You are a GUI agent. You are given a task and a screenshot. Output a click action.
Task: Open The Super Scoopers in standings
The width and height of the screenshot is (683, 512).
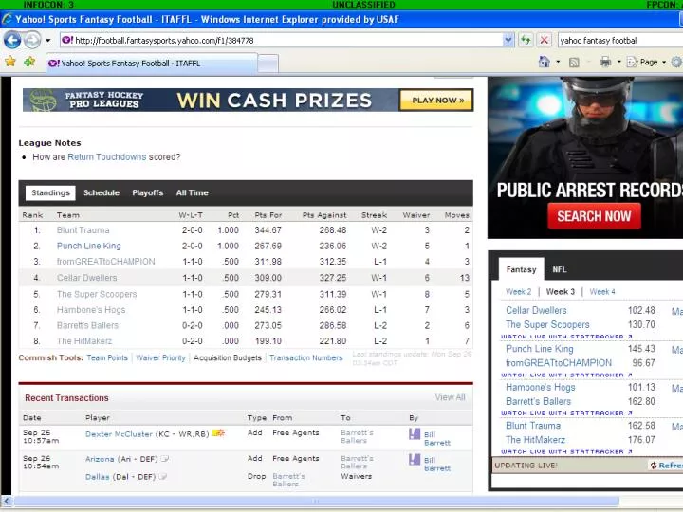(97, 294)
